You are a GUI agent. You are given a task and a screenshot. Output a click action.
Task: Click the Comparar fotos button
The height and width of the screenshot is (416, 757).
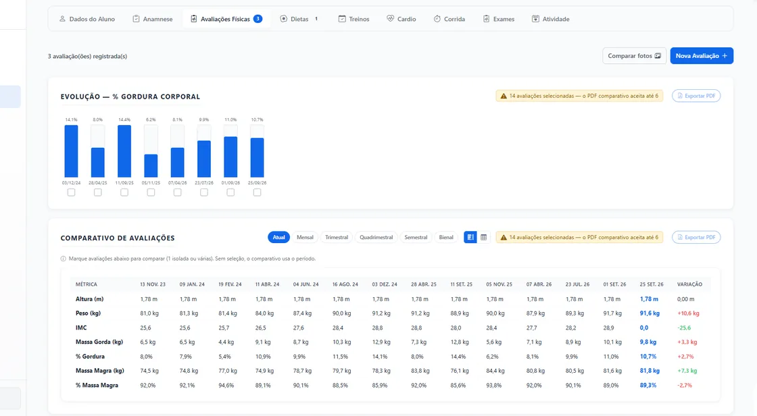634,56
